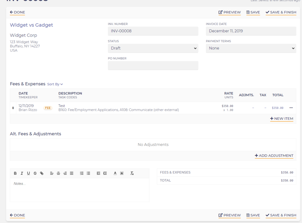The height and width of the screenshot is (223, 302).
Task: Click the Test description text
Action: (62, 106)
